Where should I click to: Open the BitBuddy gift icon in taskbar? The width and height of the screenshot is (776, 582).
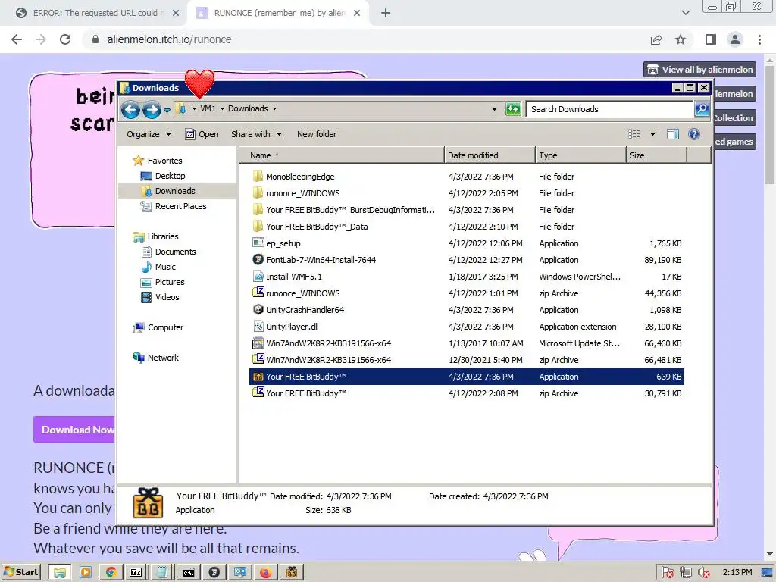coord(292,573)
